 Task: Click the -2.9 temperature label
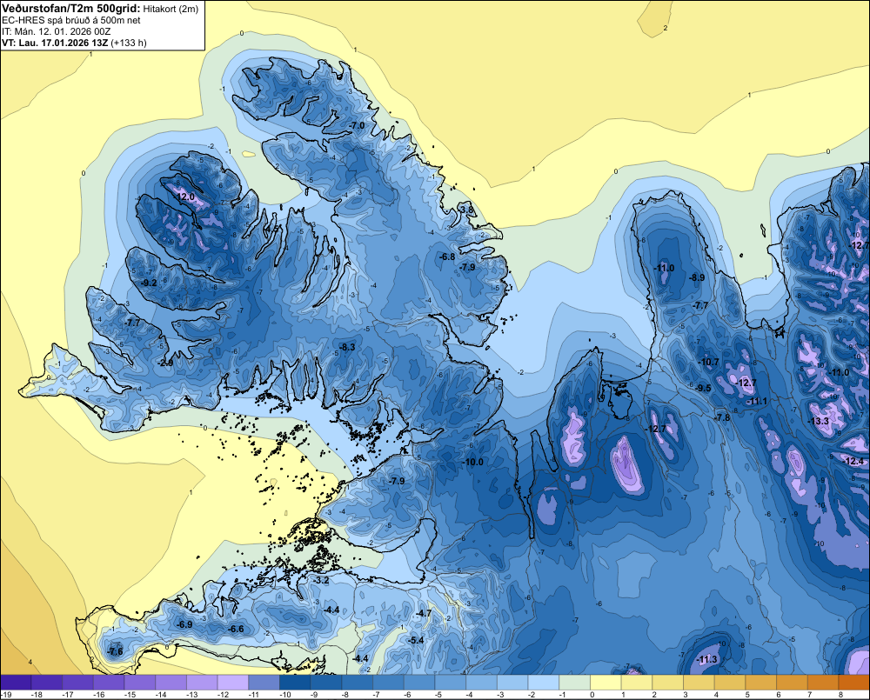[164, 363]
